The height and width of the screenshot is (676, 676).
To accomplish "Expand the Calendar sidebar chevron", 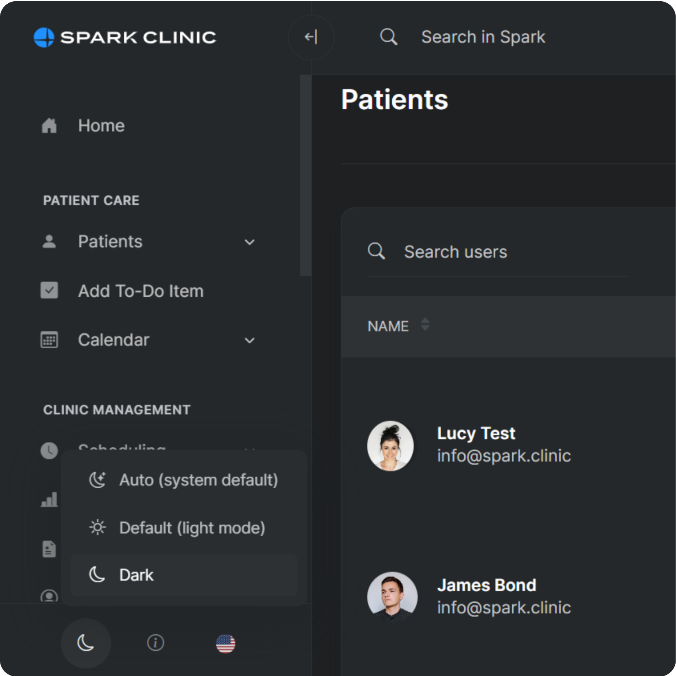I will pyautogui.click(x=249, y=340).
